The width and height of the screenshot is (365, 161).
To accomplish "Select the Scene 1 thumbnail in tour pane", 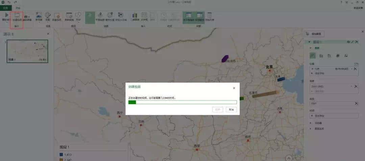I will pyautogui.click(x=27, y=51).
